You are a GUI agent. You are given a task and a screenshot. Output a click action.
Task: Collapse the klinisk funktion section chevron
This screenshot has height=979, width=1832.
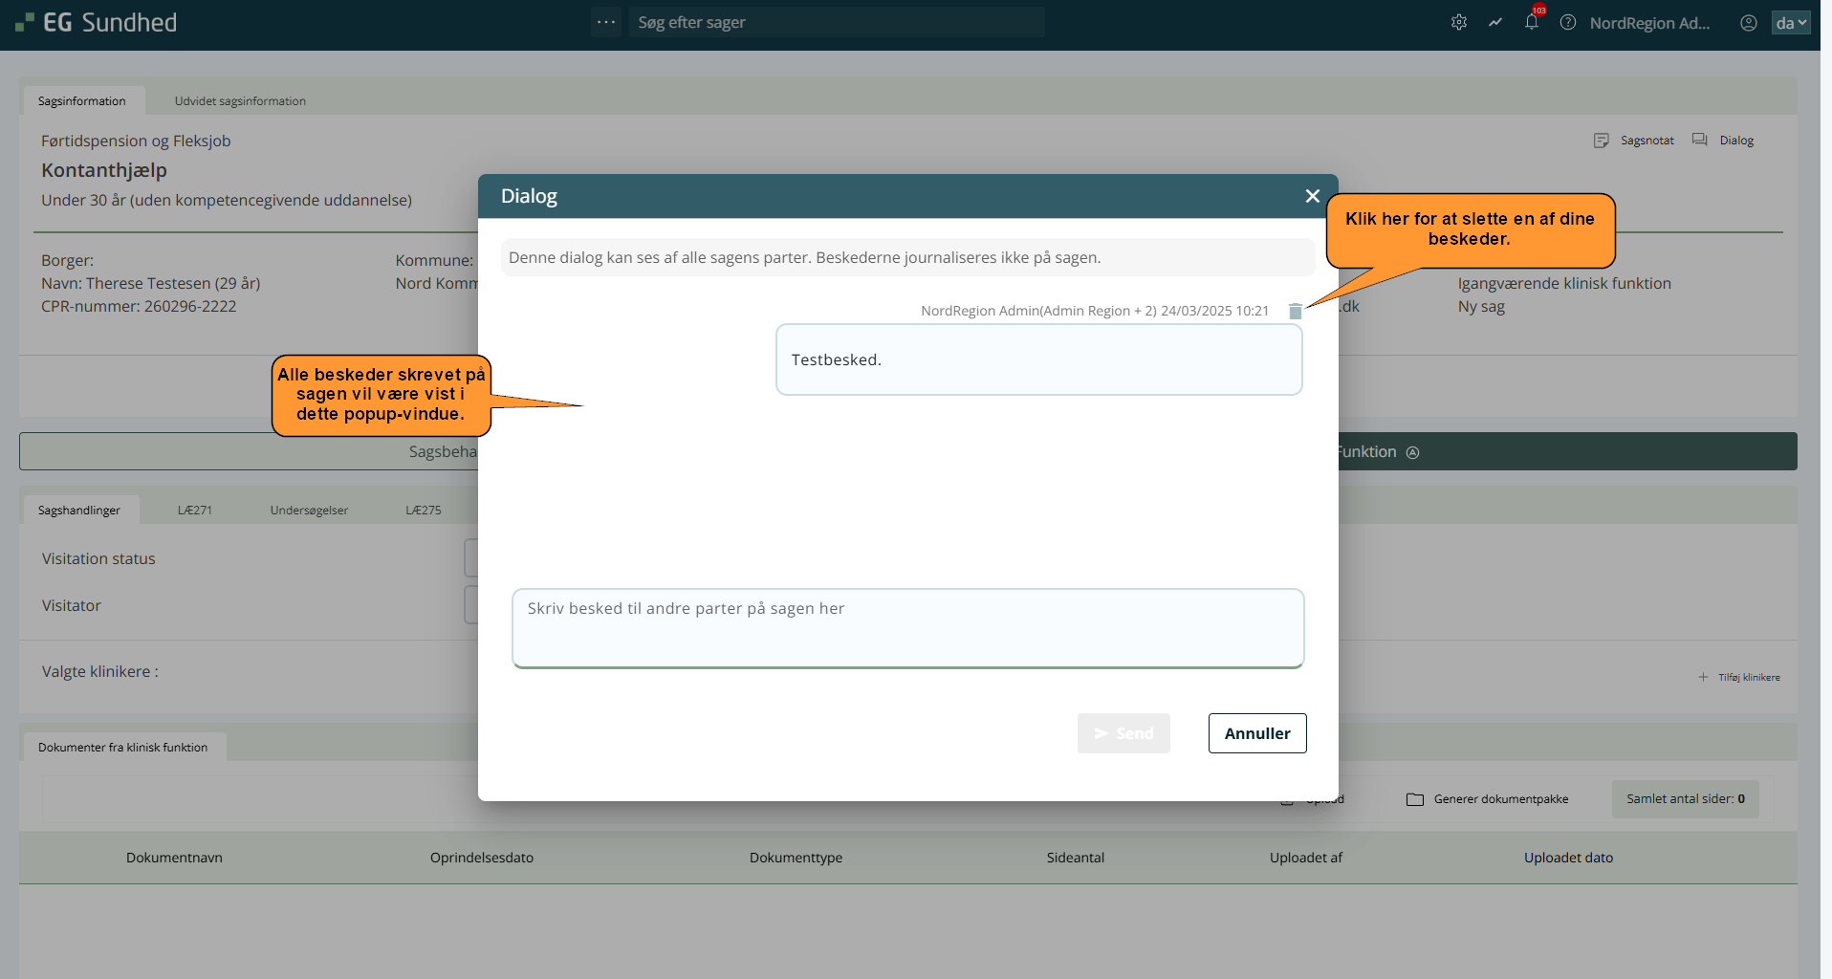(1412, 452)
